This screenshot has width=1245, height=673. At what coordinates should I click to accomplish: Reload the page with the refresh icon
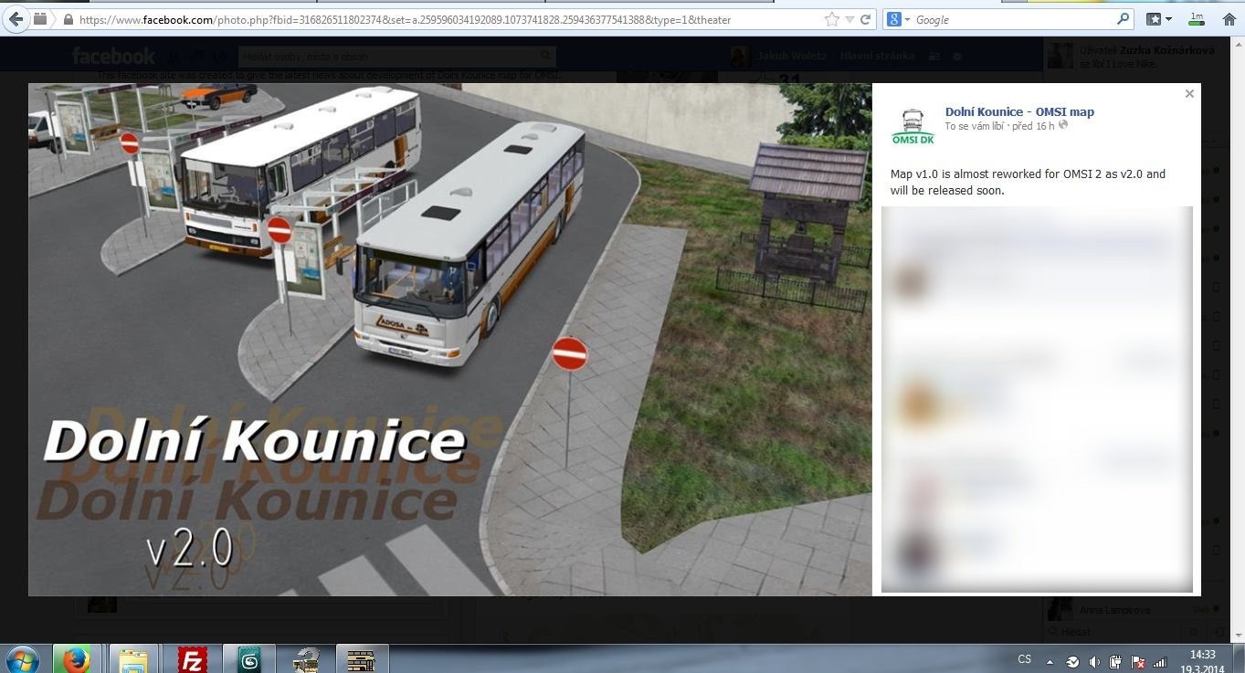tap(865, 19)
